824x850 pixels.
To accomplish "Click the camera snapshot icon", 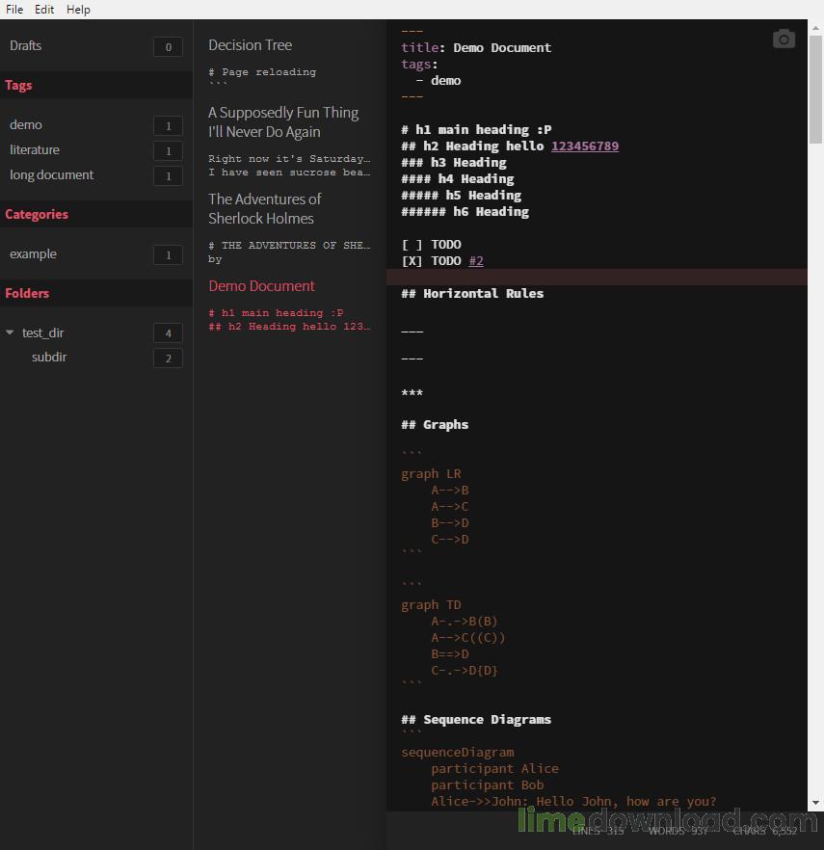I will point(784,39).
